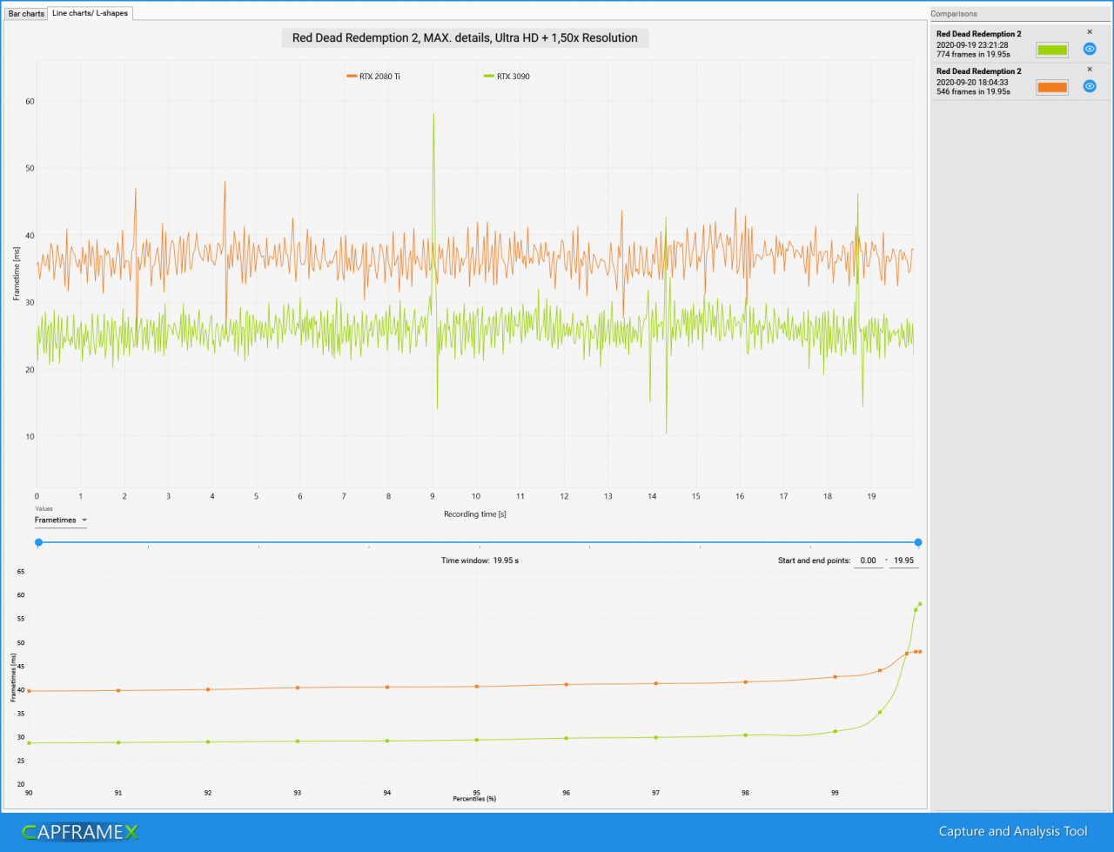The height and width of the screenshot is (852, 1114).
Task: Click the RTX 2080 Ti legend entry
Action: (x=373, y=77)
